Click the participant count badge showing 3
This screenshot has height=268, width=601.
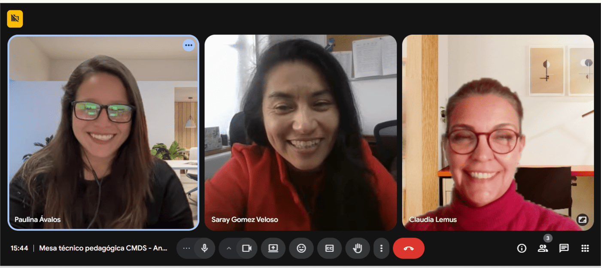click(x=548, y=238)
